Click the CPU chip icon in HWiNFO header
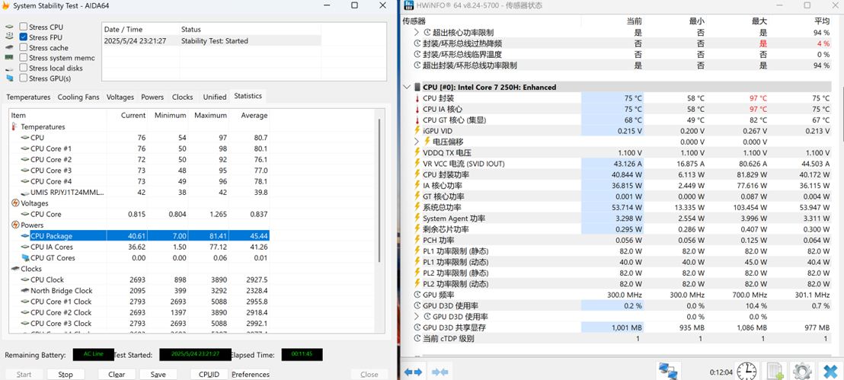844x380 pixels. tap(417, 88)
